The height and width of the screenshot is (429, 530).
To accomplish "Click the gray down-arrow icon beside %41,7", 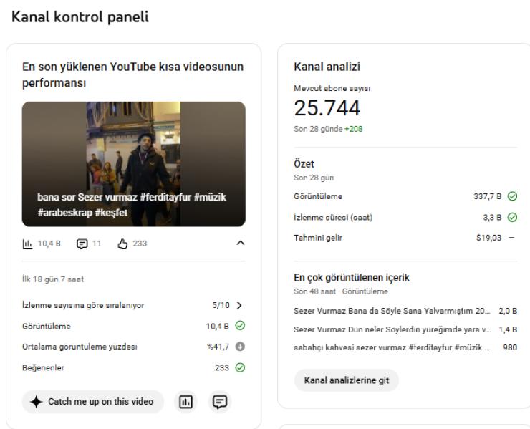I will click(241, 347).
